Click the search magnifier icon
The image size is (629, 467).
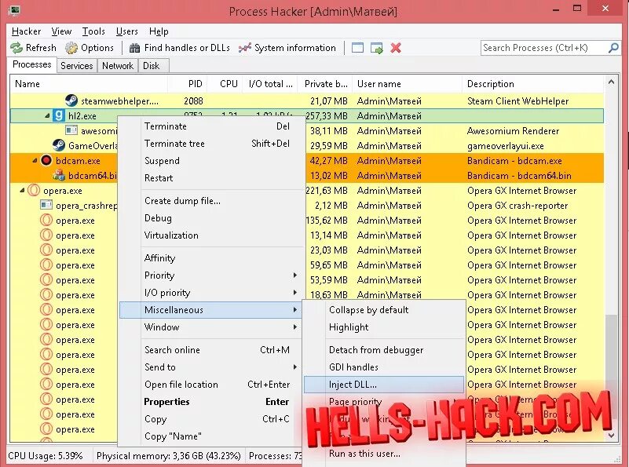tap(613, 48)
